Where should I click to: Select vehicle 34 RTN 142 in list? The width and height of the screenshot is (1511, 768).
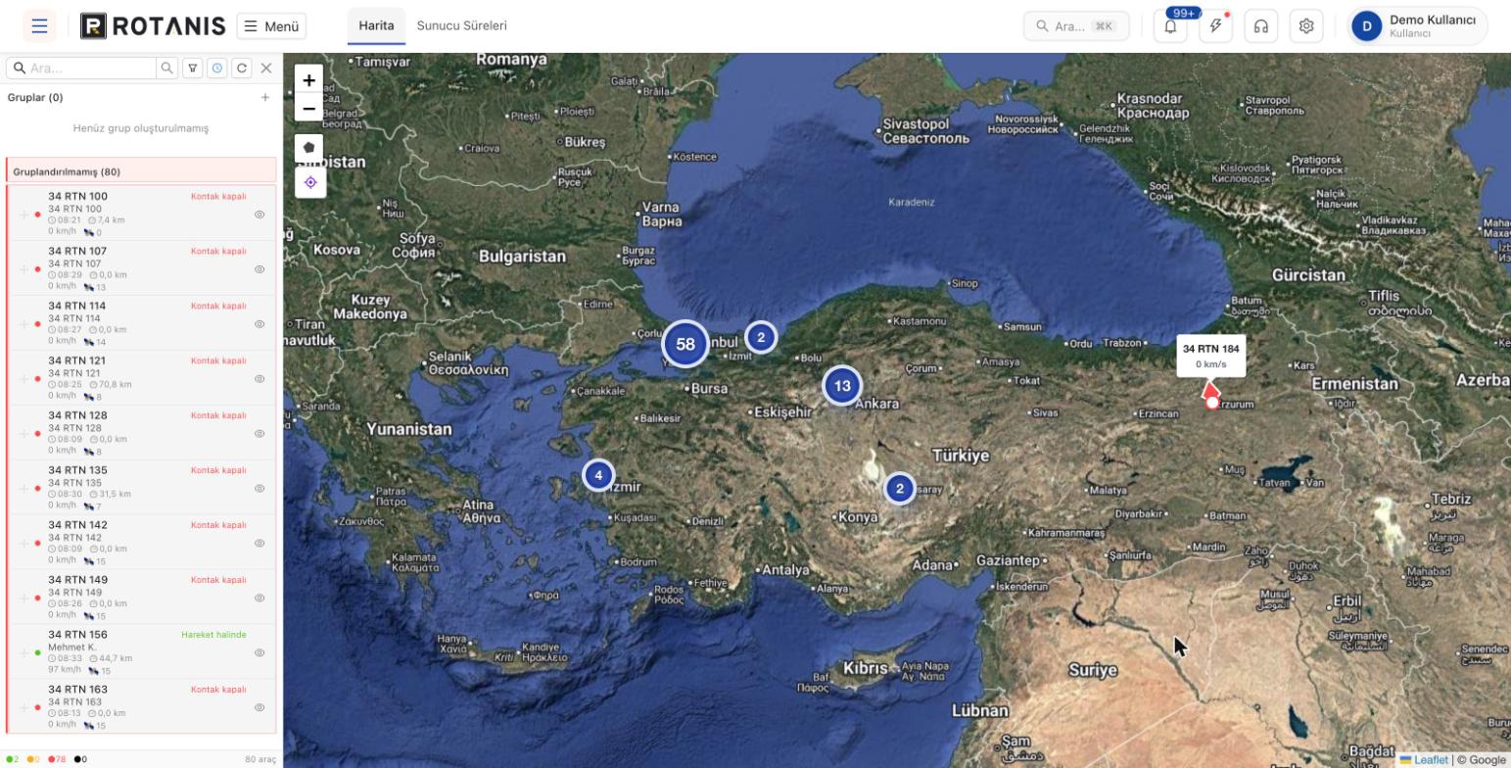[x=141, y=543]
